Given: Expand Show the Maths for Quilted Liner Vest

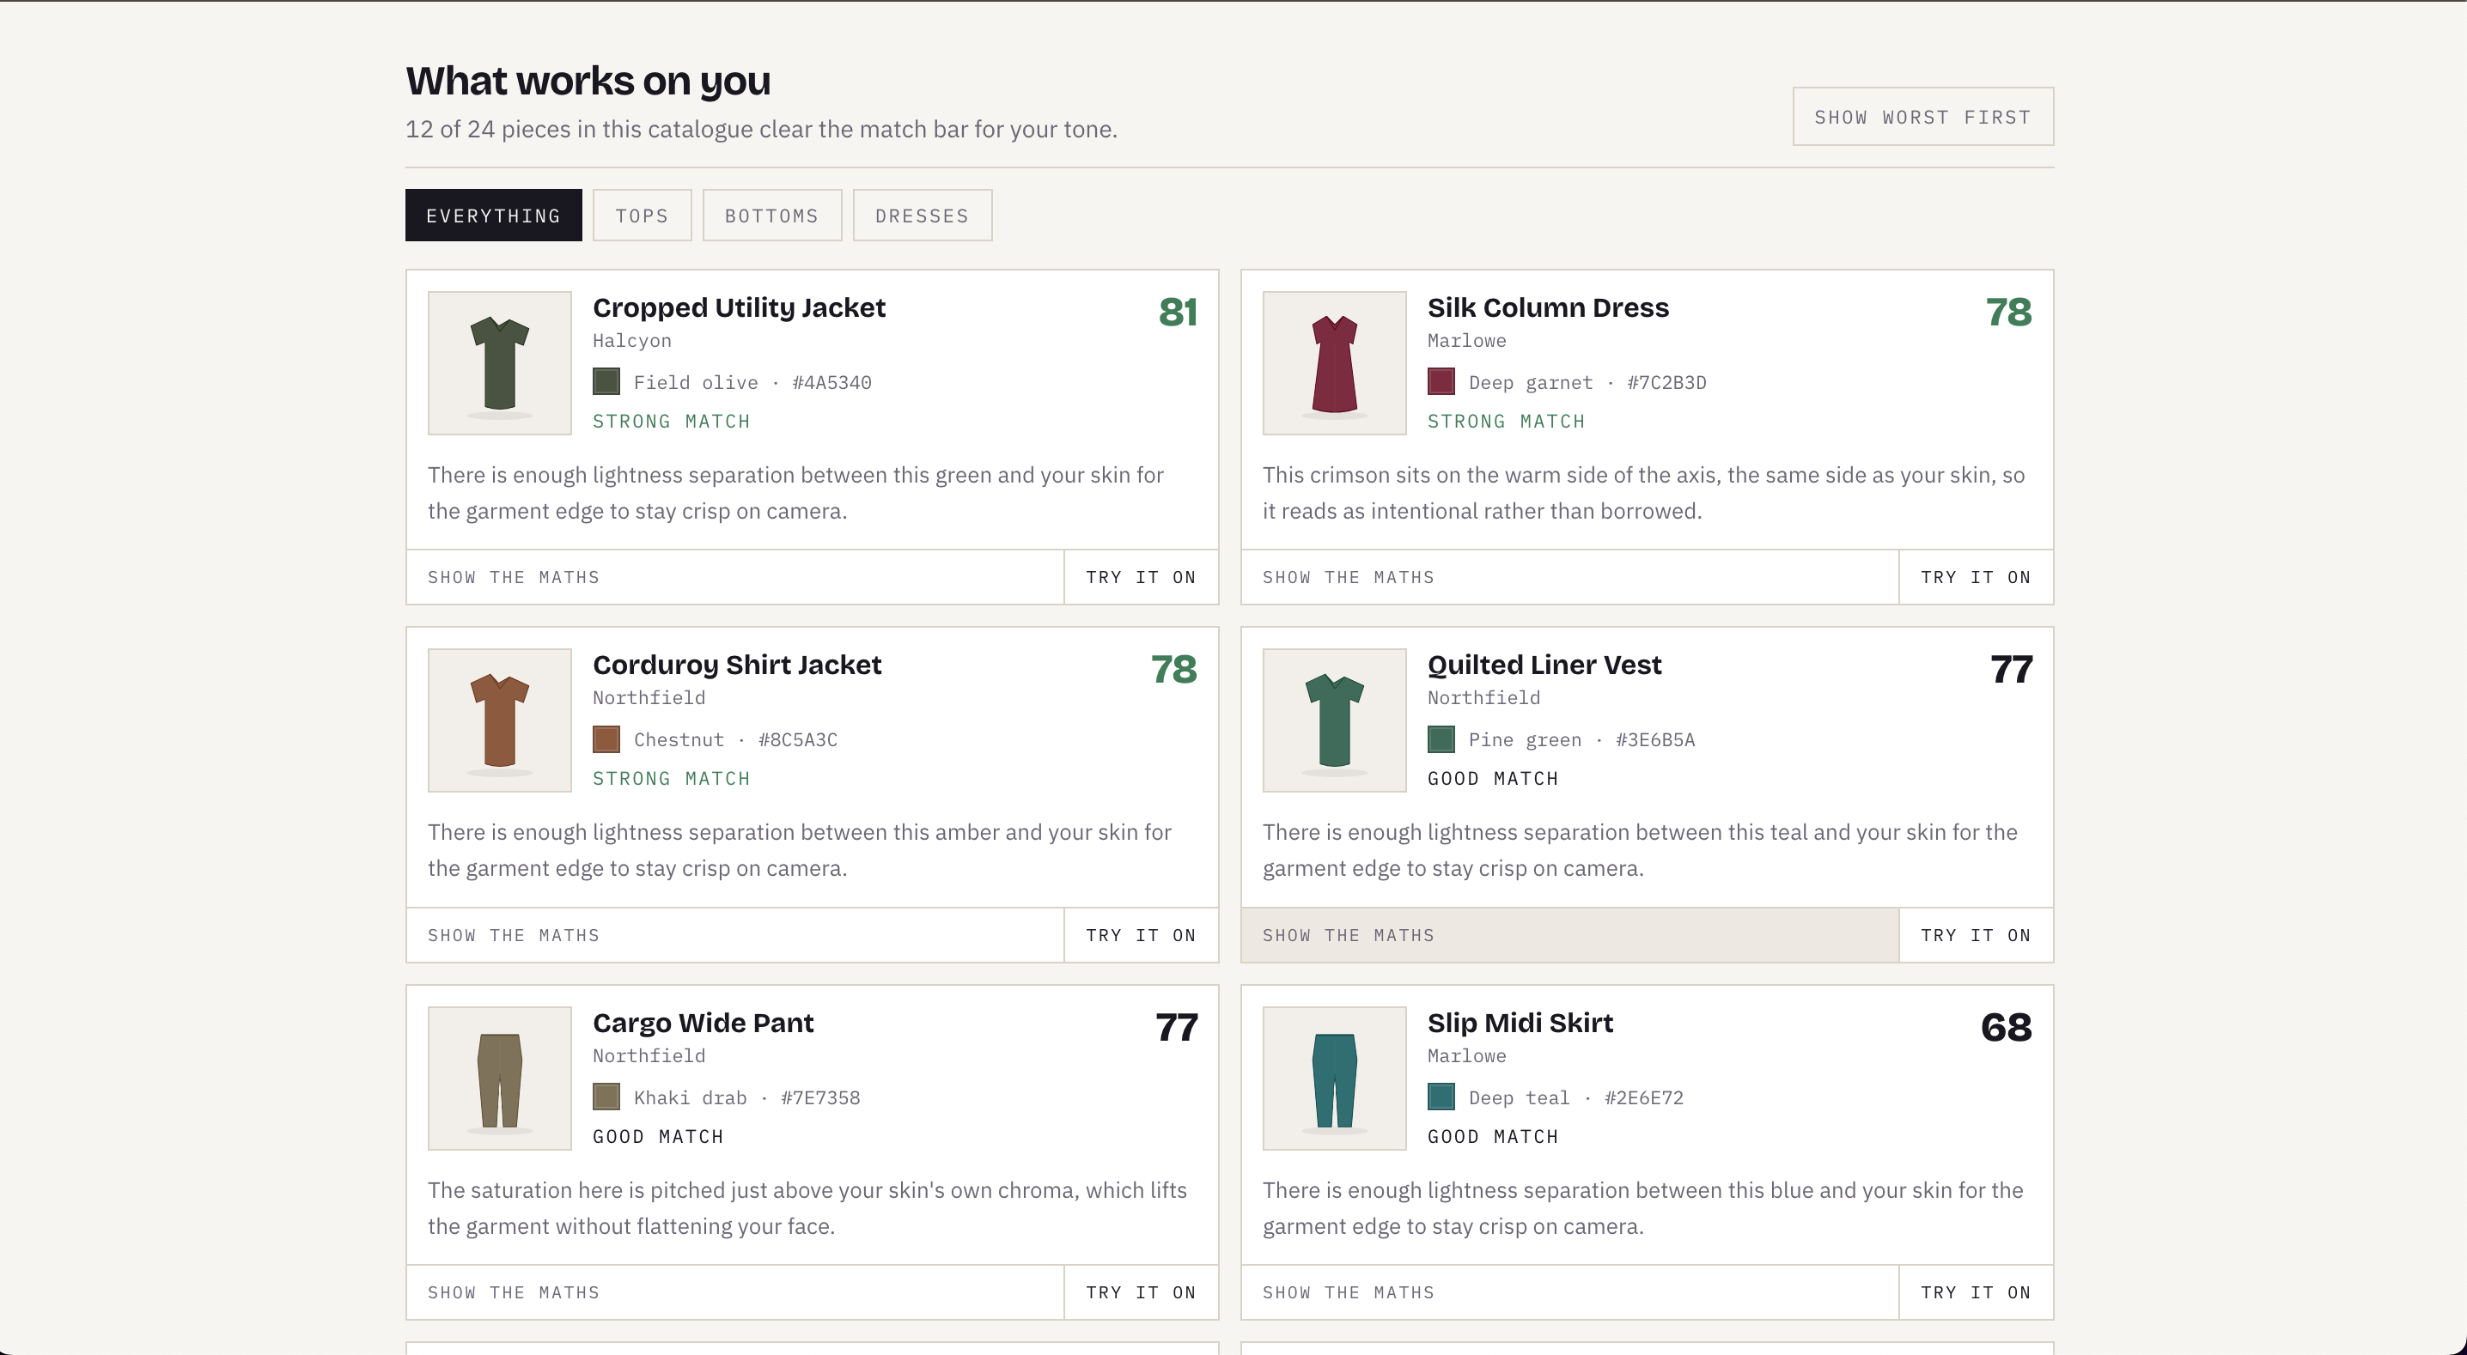Looking at the screenshot, I should [x=1569, y=936].
